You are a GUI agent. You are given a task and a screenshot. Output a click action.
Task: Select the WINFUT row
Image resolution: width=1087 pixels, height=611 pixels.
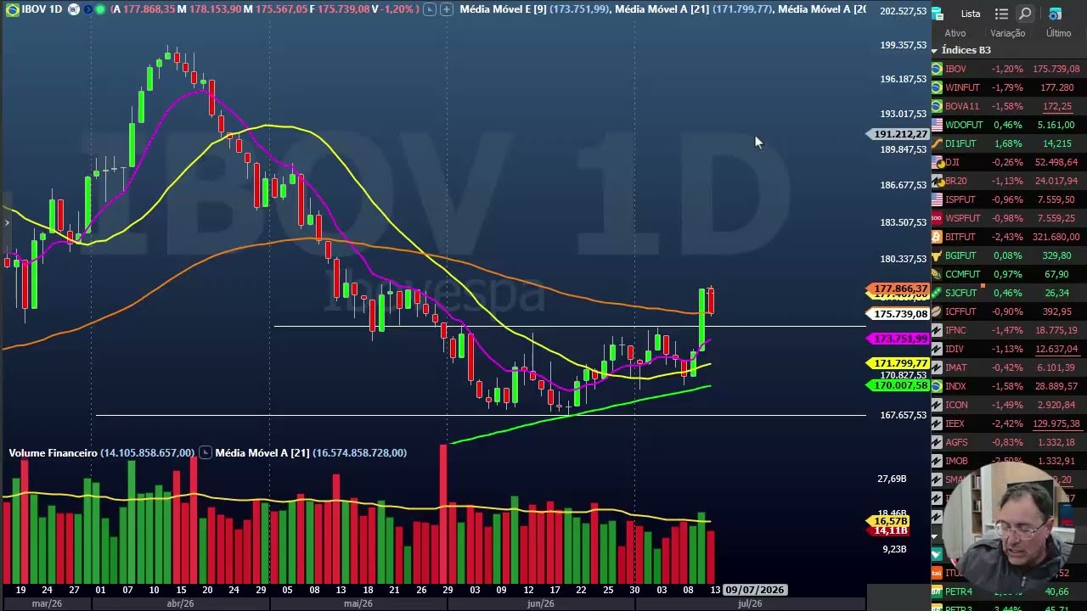click(x=1008, y=87)
